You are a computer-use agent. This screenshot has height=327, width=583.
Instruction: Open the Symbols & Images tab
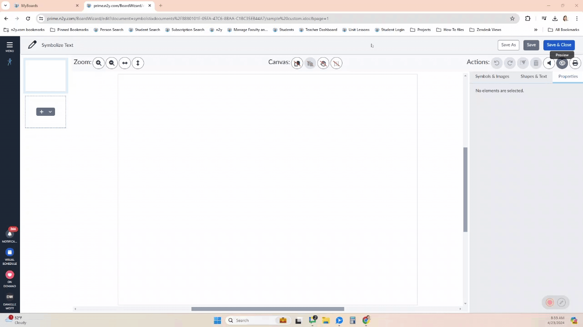click(x=492, y=76)
